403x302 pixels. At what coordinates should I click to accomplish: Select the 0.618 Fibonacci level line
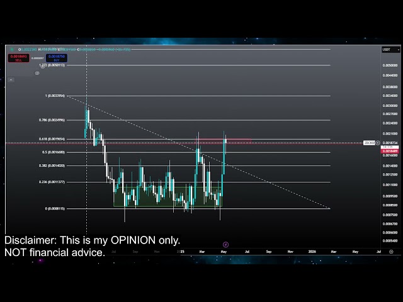tap(283, 138)
